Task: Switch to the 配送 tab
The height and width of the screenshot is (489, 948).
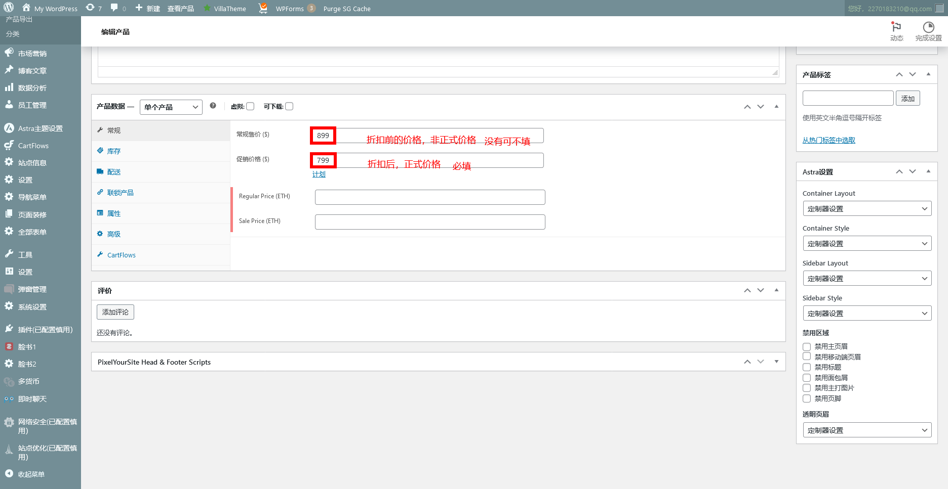Action: pos(161,172)
